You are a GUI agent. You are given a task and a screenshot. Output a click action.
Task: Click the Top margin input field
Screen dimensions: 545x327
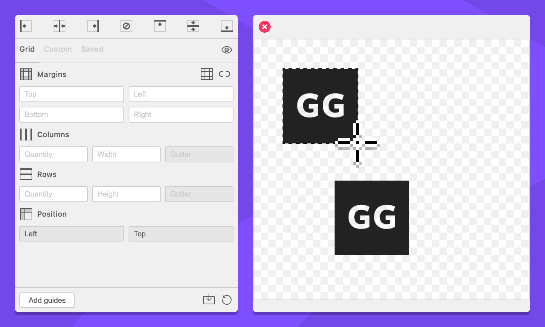pyautogui.click(x=72, y=94)
